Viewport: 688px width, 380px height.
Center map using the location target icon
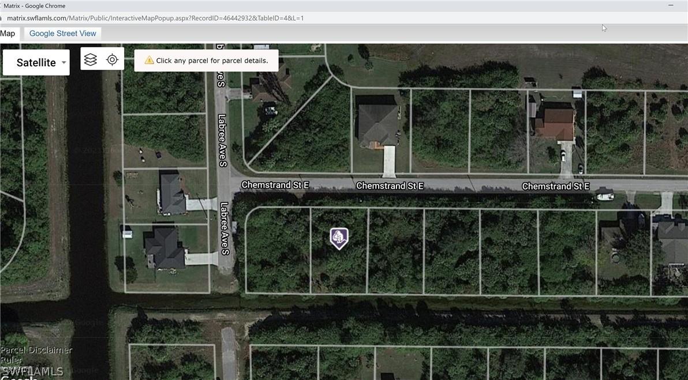tap(112, 58)
